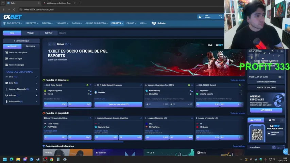This screenshot has height=163, width=290.
Task: Watch live stream of Valorant Champions Tour EMEA
Action: point(189,85)
